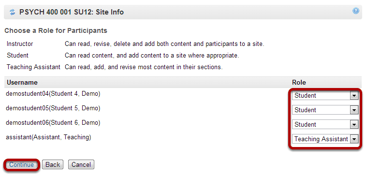Expand the Role dropdown for demostudent05
This screenshot has height=177, width=367.
[x=325, y=110]
